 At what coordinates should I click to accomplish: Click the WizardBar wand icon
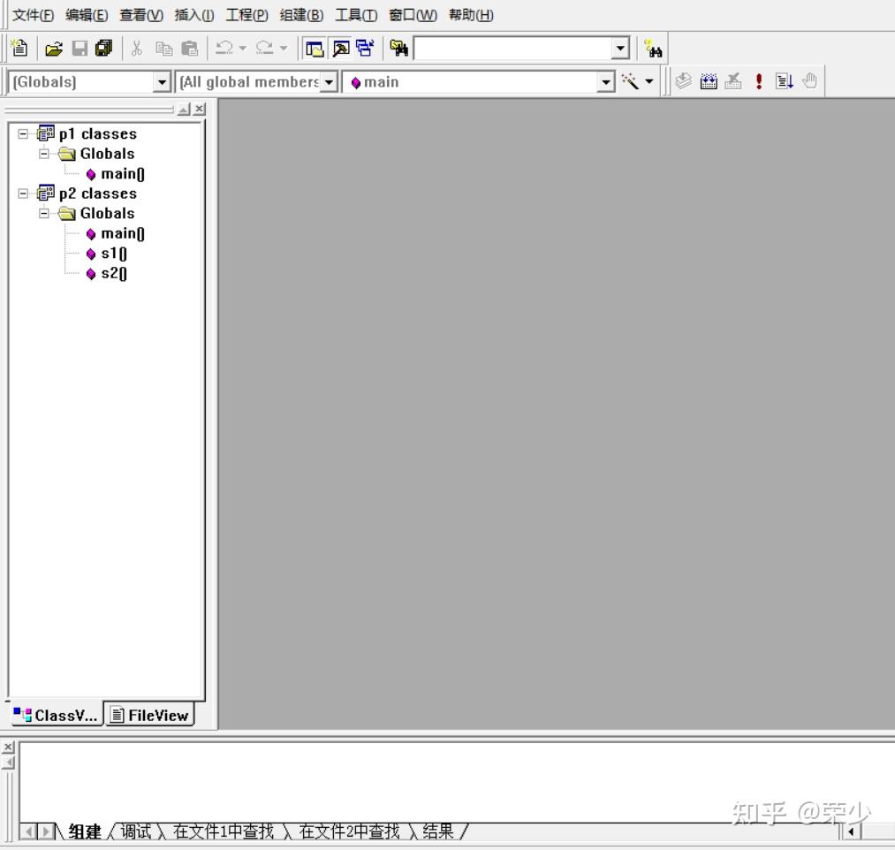tap(630, 81)
